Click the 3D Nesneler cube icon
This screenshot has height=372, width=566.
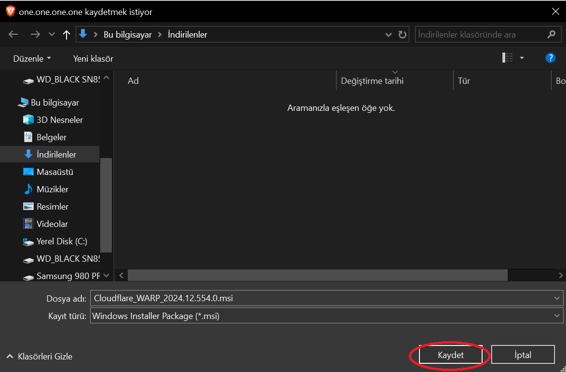point(28,120)
